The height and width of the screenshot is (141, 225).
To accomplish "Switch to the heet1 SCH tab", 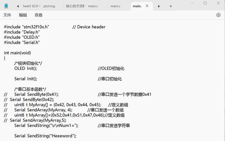I will tap(30, 6).
